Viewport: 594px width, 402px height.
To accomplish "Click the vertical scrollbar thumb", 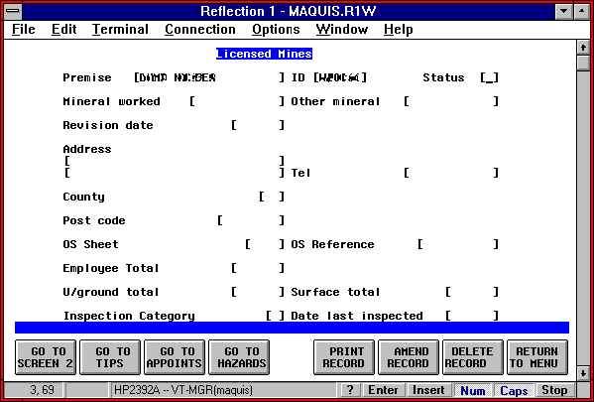I will pyautogui.click(x=583, y=63).
